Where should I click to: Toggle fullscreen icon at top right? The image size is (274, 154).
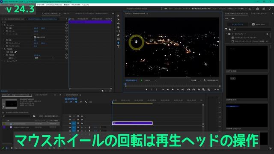pos(270,9)
